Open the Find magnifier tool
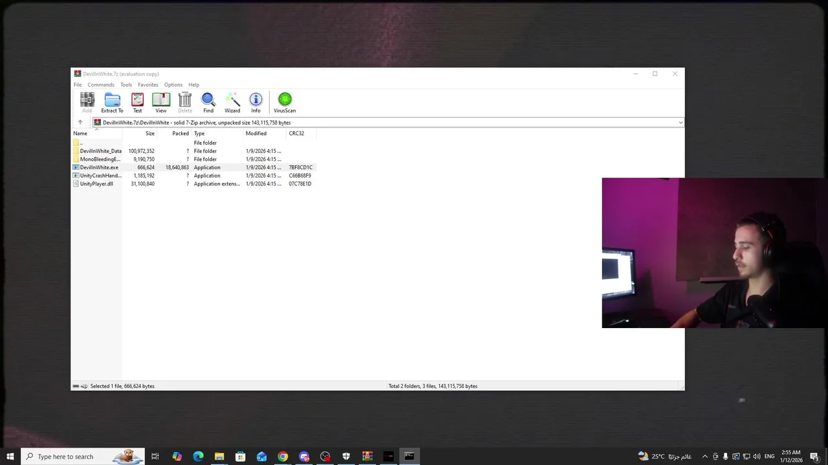The width and height of the screenshot is (828, 465). tap(208, 102)
